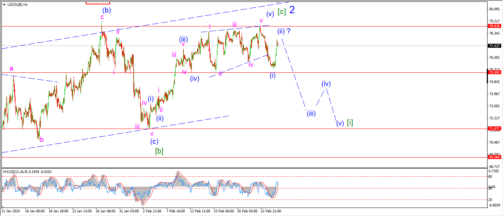Click the red 71.437 support level label
This screenshot has width=503, height=216.
(x=494, y=129)
